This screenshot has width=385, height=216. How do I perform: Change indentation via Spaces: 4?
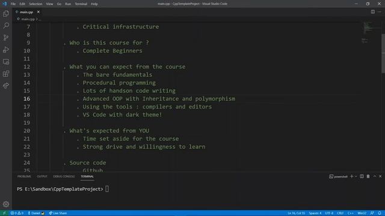[315, 213]
